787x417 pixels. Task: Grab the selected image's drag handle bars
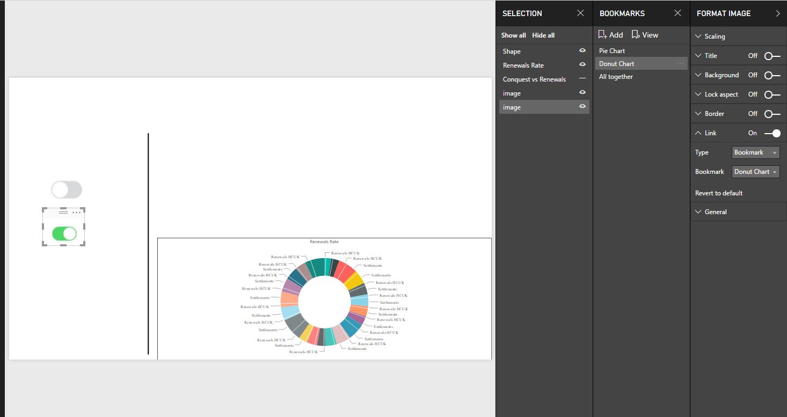pyautogui.click(x=63, y=213)
